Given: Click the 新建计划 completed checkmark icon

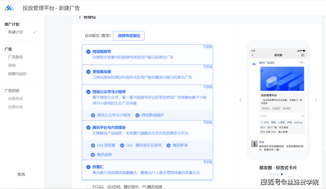Looking at the screenshot, I should [x=34, y=32].
